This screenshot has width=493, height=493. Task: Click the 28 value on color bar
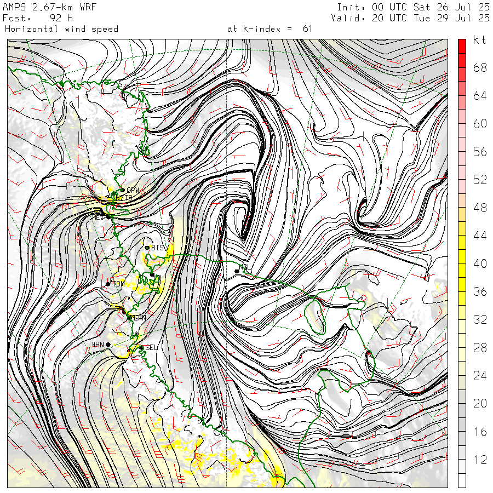(x=480, y=348)
